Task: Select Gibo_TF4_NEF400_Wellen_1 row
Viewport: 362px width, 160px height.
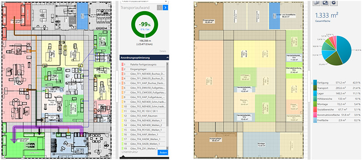Action: coord(143,120)
